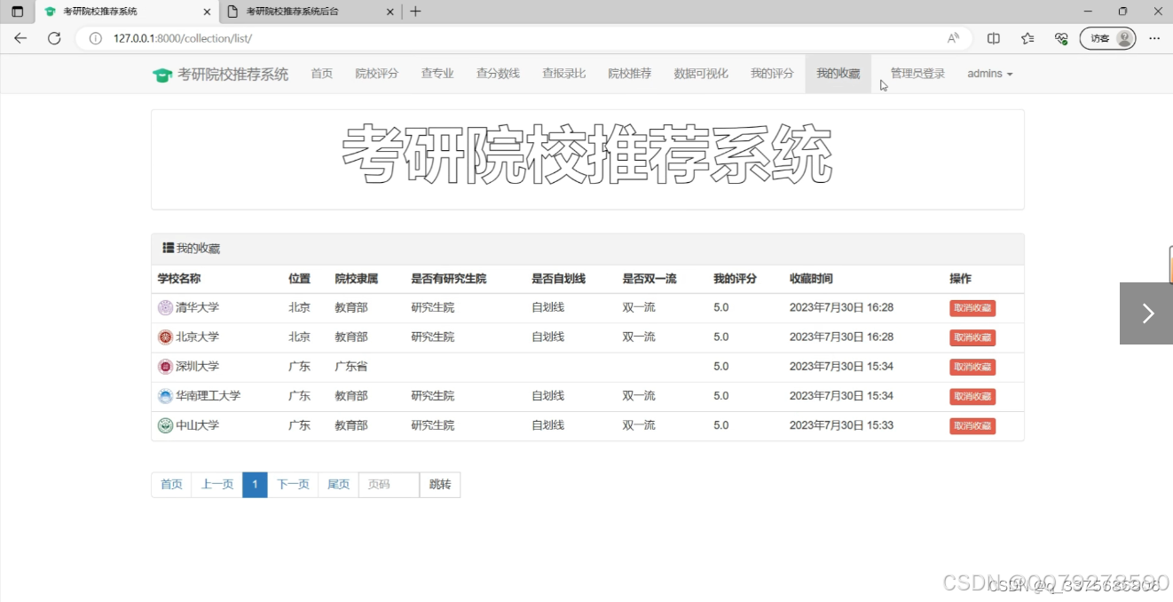This screenshot has width=1173, height=602.
Task: Open 清华大学 school name link
Action: tap(197, 307)
